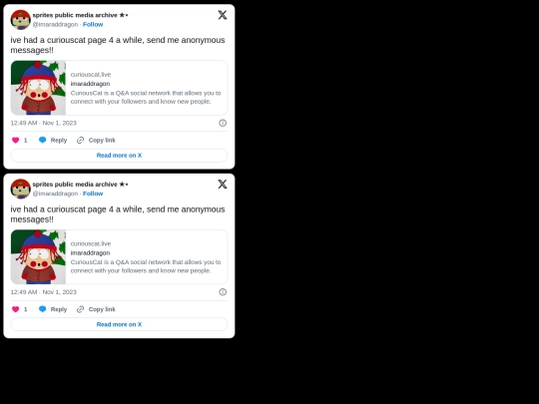539x404 pixels.
Task: Follow @imaraddragon from the second tweet
Action: [x=93, y=194]
